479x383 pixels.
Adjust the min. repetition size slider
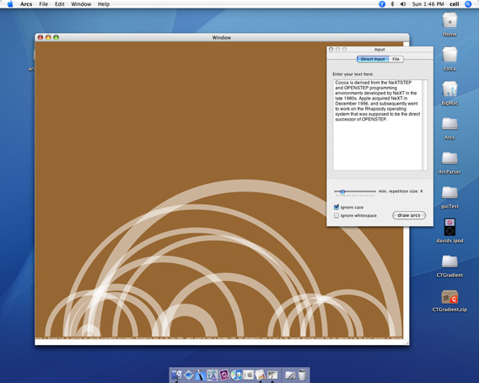(x=355, y=191)
